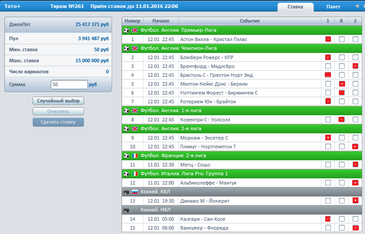
Task: Uncheck outcome 2 for Плимут - Нортгемптон Т
Action: tap(355, 147)
